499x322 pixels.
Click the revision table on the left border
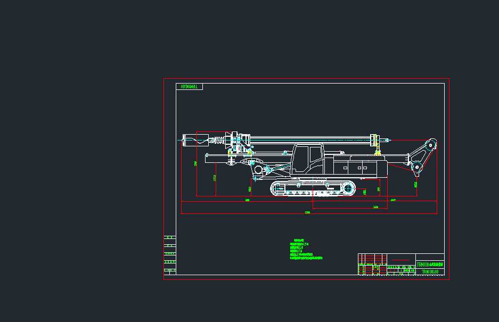(x=169, y=250)
